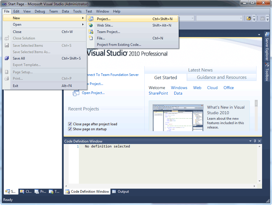Open the Toolbox side tab
This screenshot has width=272, height=205.
[x=267, y=72]
